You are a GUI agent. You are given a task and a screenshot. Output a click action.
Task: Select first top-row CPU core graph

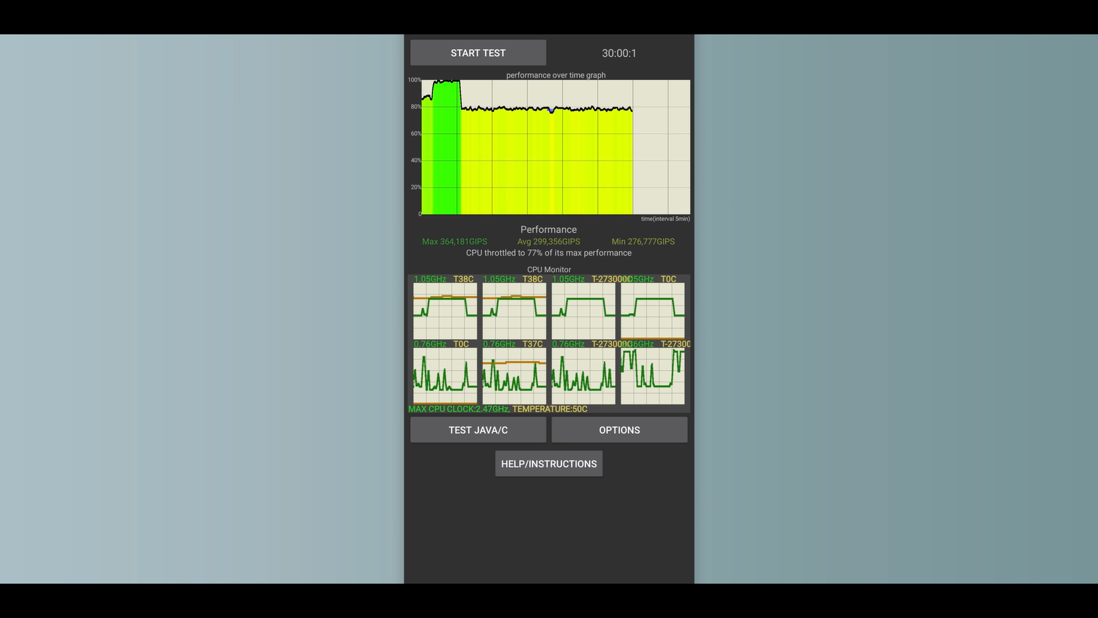[x=445, y=310]
